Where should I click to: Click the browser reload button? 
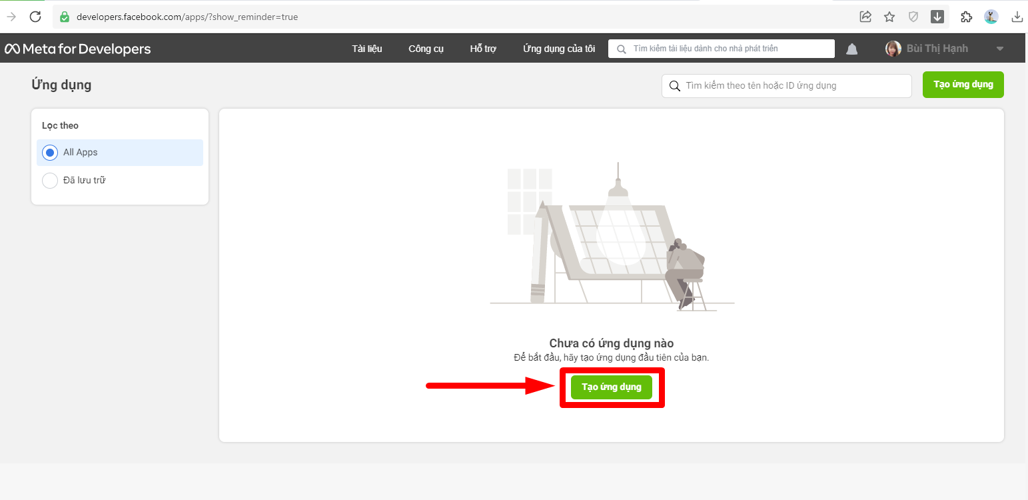pyautogui.click(x=35, y=17)
